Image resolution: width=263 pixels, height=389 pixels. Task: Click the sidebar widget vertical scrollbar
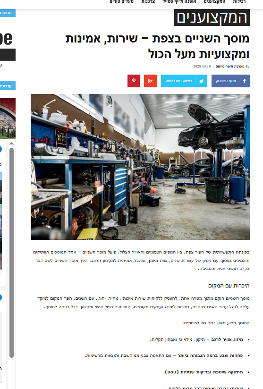11,253
